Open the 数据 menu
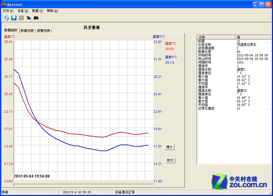This screenshot has height=196, width=273. [x=38, y=11]
